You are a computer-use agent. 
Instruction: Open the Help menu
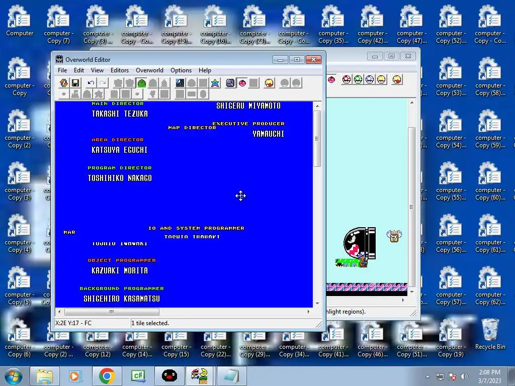pos(205,70)
